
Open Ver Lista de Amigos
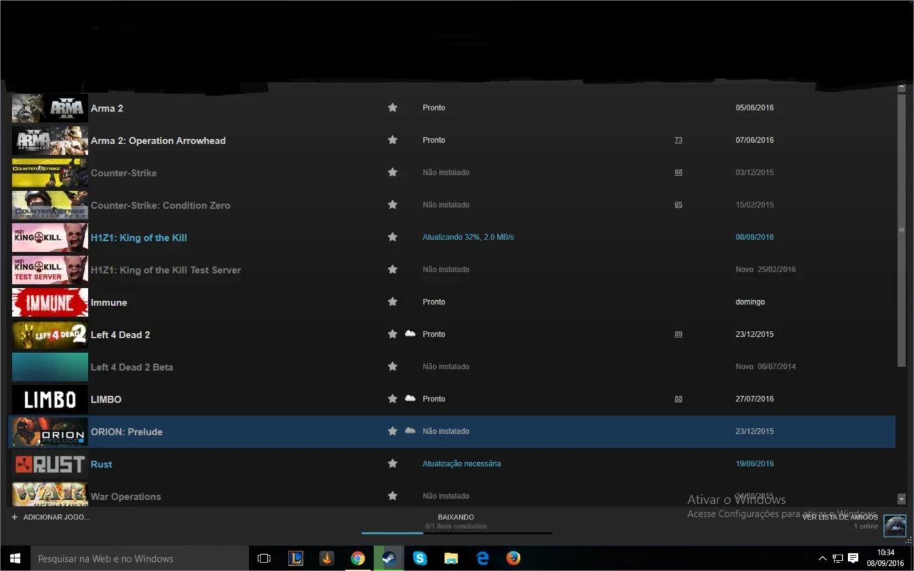point(840,517)
